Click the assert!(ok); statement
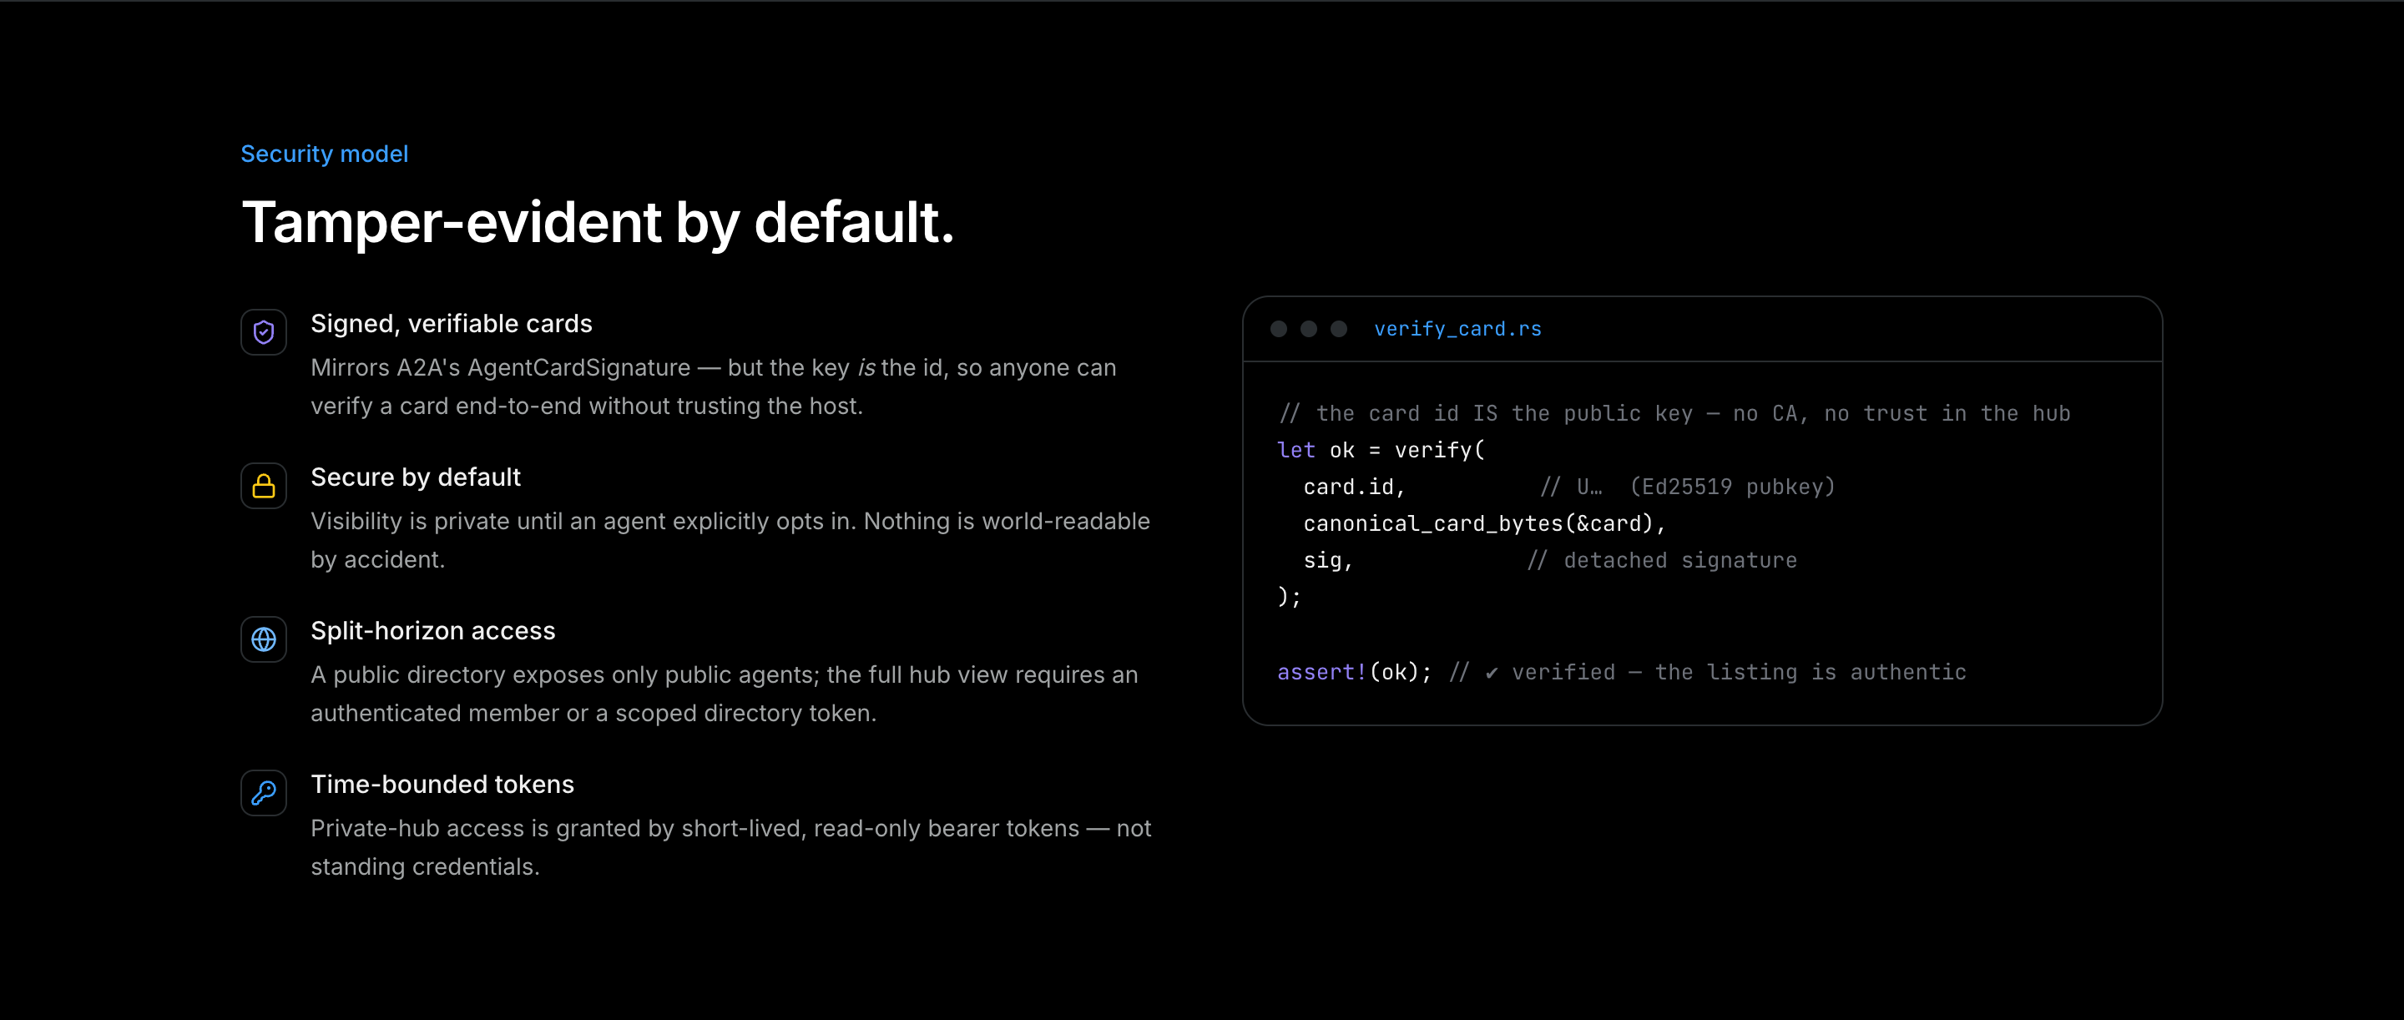The image size is (2404, 1020). click(1354, 672)
